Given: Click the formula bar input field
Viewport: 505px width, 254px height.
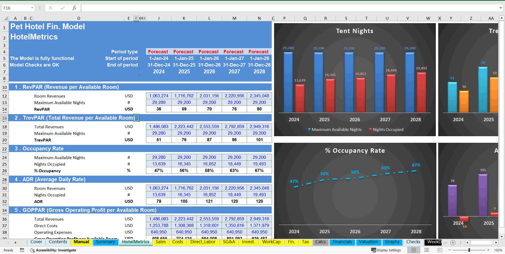Looking at the screenshot, I should [289, 8].
